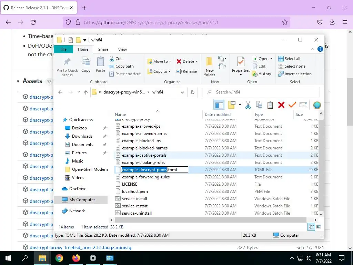Select My Computer in navigation pane
353x265 pixels.
point(81,200)
